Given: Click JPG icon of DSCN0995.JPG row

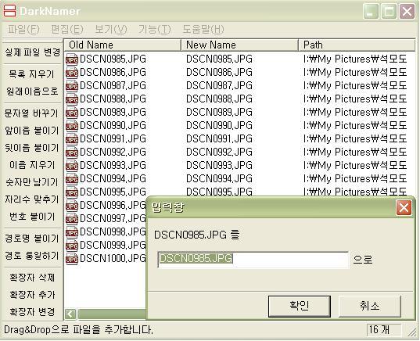Looking at the screenshot, I should pos(72,192).
